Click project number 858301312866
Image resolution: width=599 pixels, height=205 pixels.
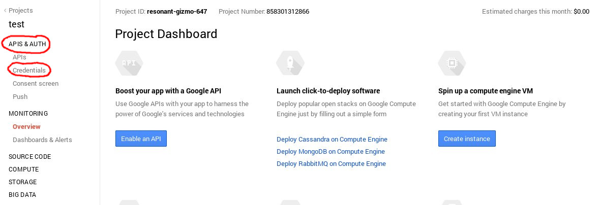(x=288, y=12)
